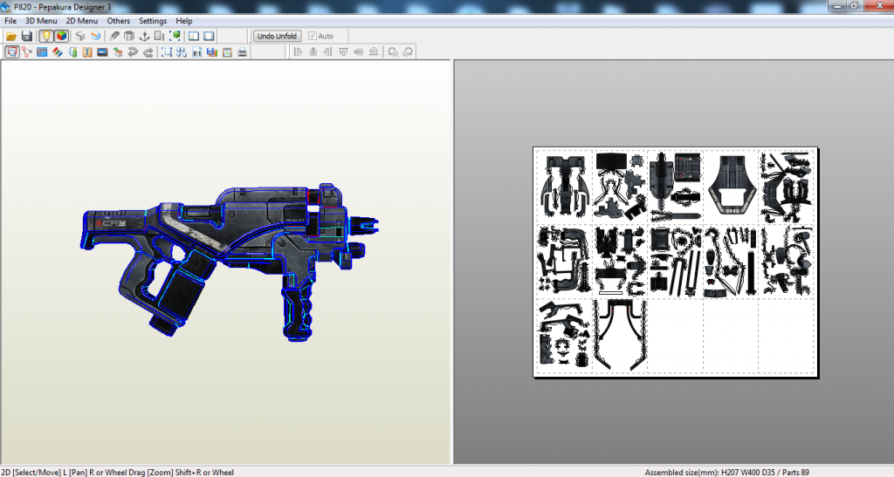Click the green cube fit-to-view icon
This screenshot has height=477, width=894.
click(175, 36)
